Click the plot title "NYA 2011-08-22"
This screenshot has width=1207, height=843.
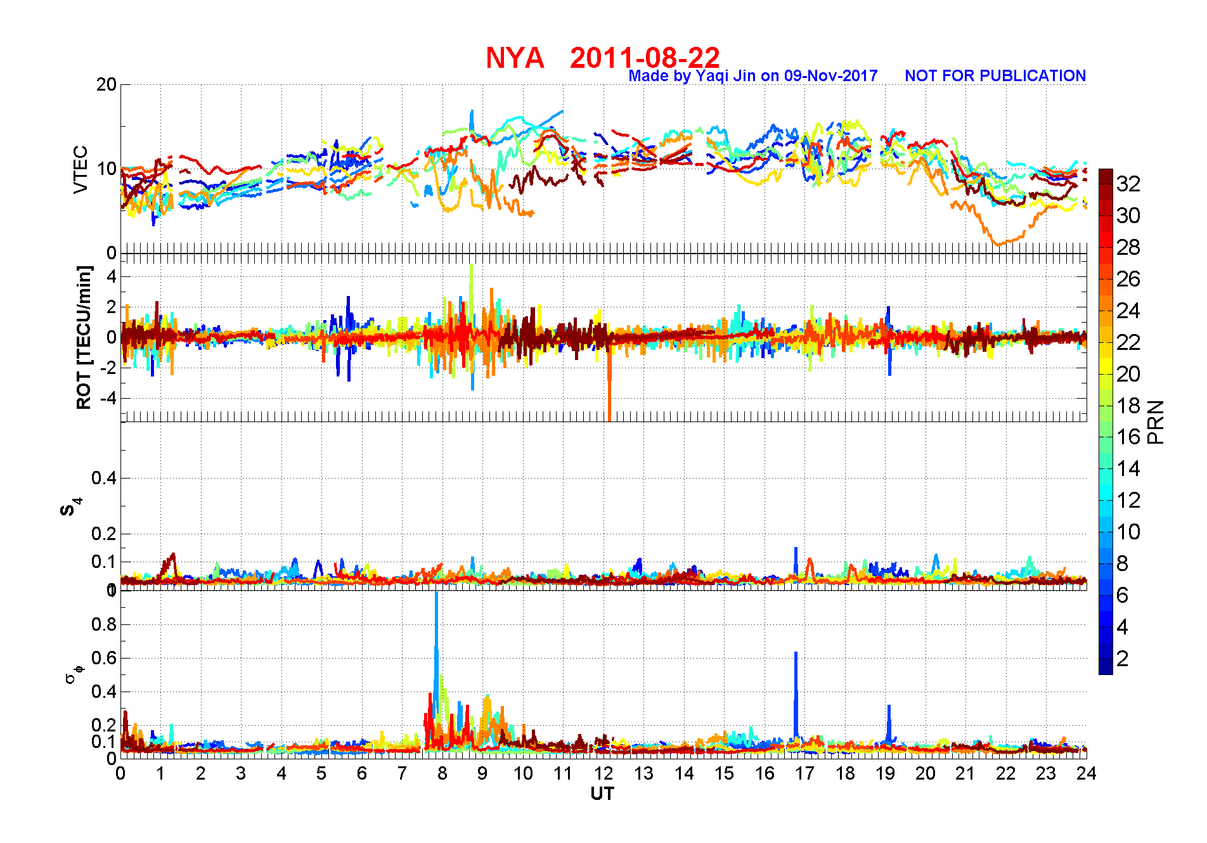[x=602, y=58]
